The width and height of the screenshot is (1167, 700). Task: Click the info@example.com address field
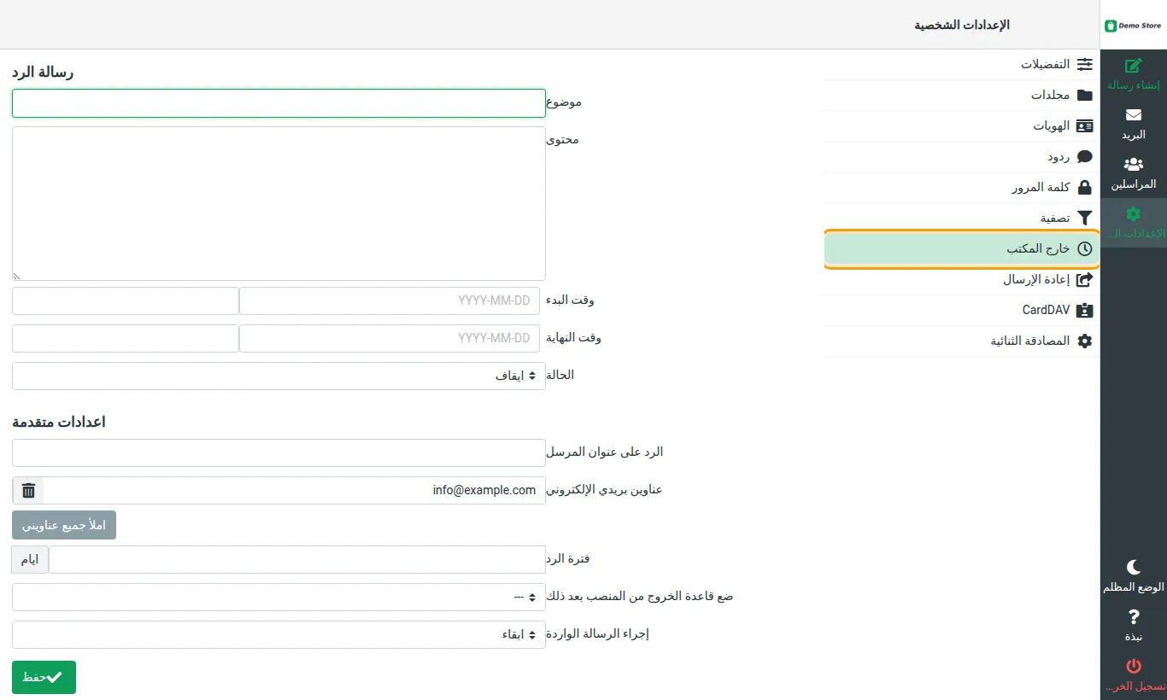[295, 491]
